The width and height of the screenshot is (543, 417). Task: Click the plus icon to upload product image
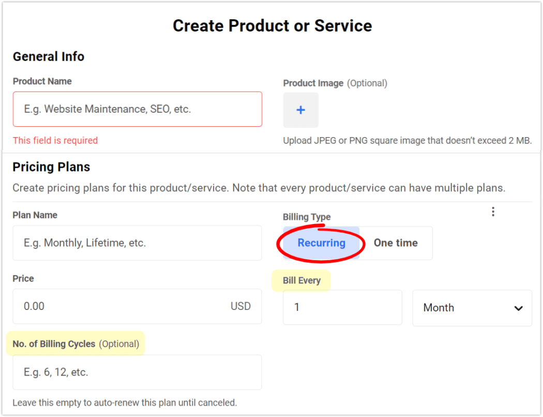point(300,110)
